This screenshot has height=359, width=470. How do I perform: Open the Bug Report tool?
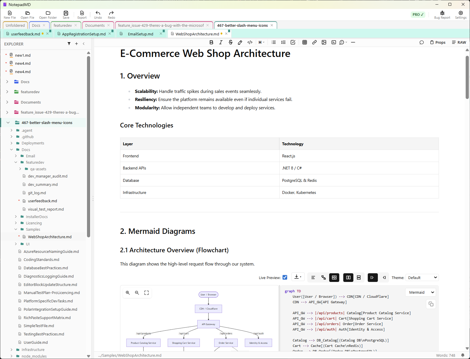point(442,15)
